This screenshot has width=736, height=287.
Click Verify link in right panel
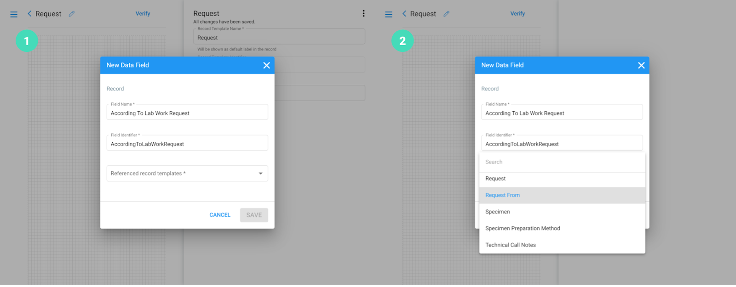click(517, 14)
